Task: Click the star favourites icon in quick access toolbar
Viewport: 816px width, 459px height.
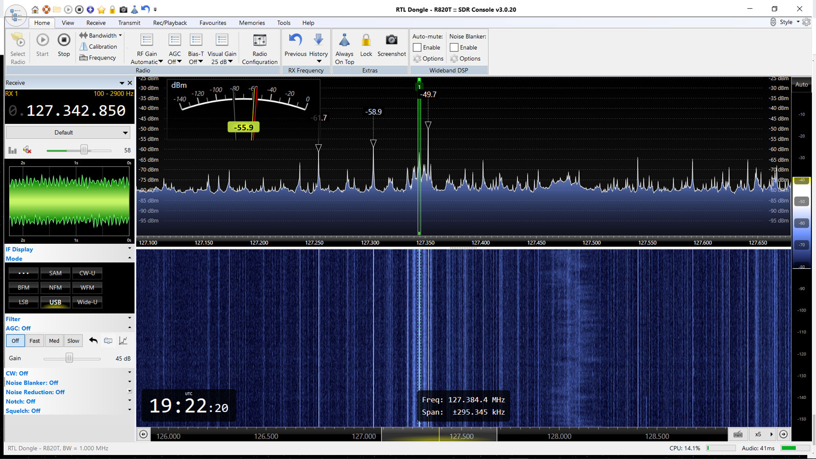Action: [x=101, y=9]
